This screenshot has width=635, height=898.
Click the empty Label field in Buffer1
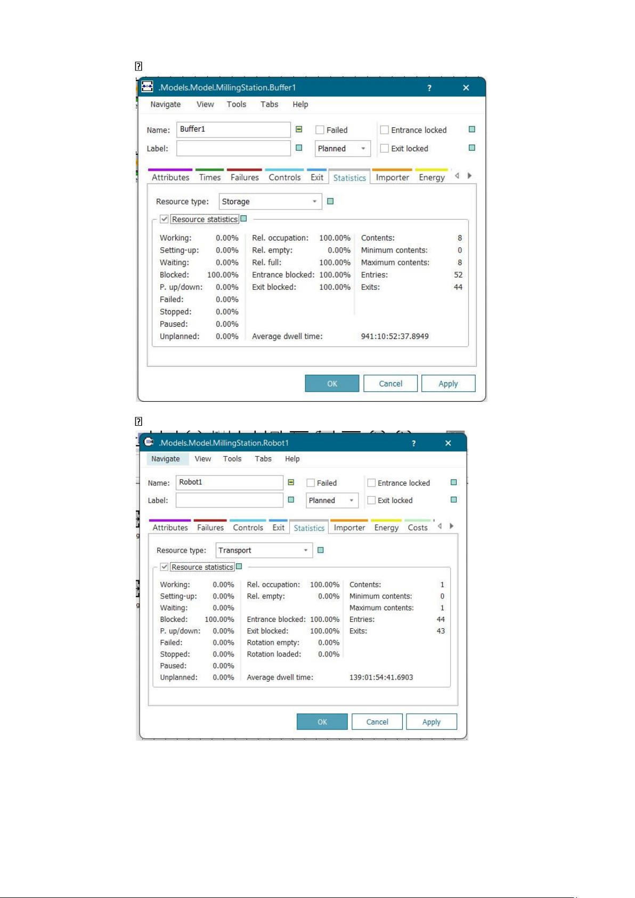[233, 149]
